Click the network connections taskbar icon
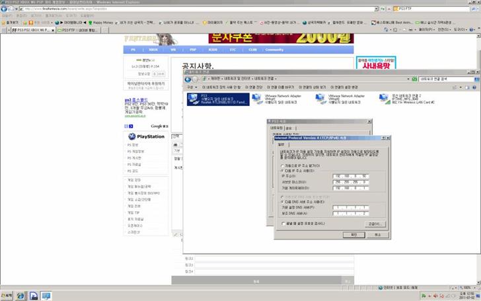The height and width of the screenshot is (301, 481). [x=46, y=296]
